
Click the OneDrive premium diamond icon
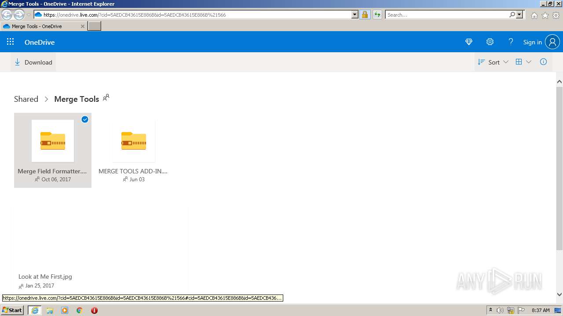pyautogui.click(x=469, y=42)
